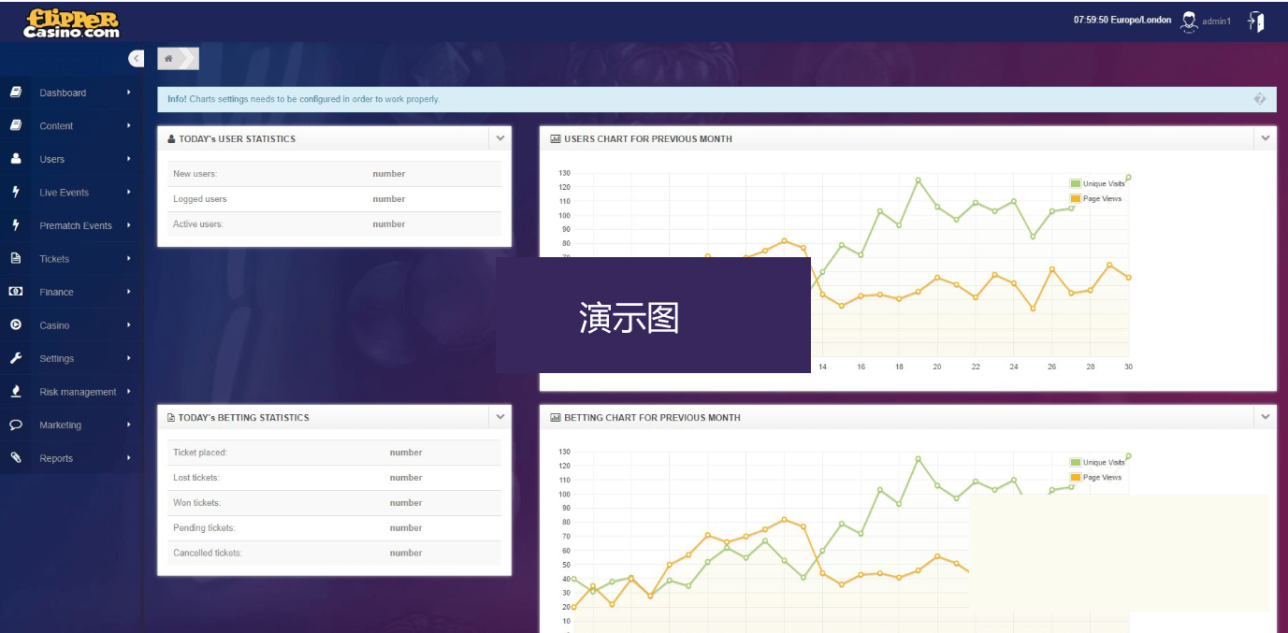1288x633 pixels.
Task: Click the admin1 user avatar icon
Action: (1189, 22)
